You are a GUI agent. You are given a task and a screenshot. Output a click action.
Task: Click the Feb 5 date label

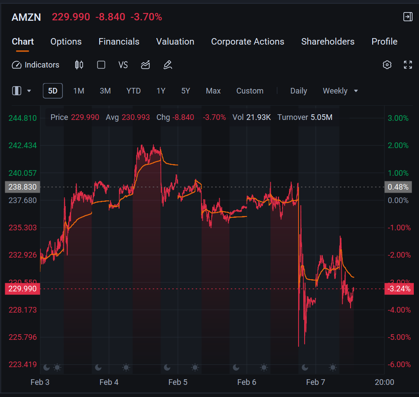[x=178, y=382]
